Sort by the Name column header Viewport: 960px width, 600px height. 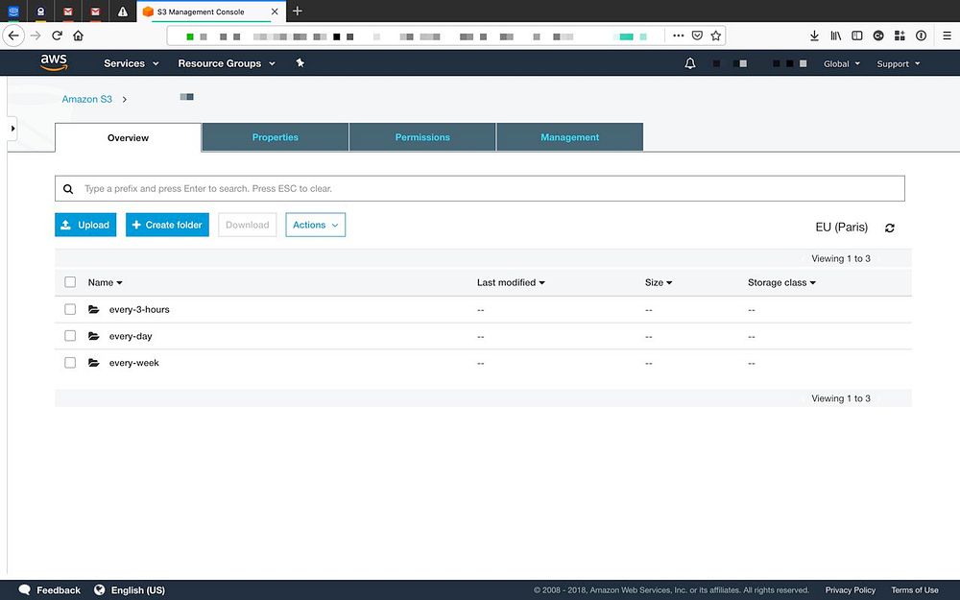point(105,282)
